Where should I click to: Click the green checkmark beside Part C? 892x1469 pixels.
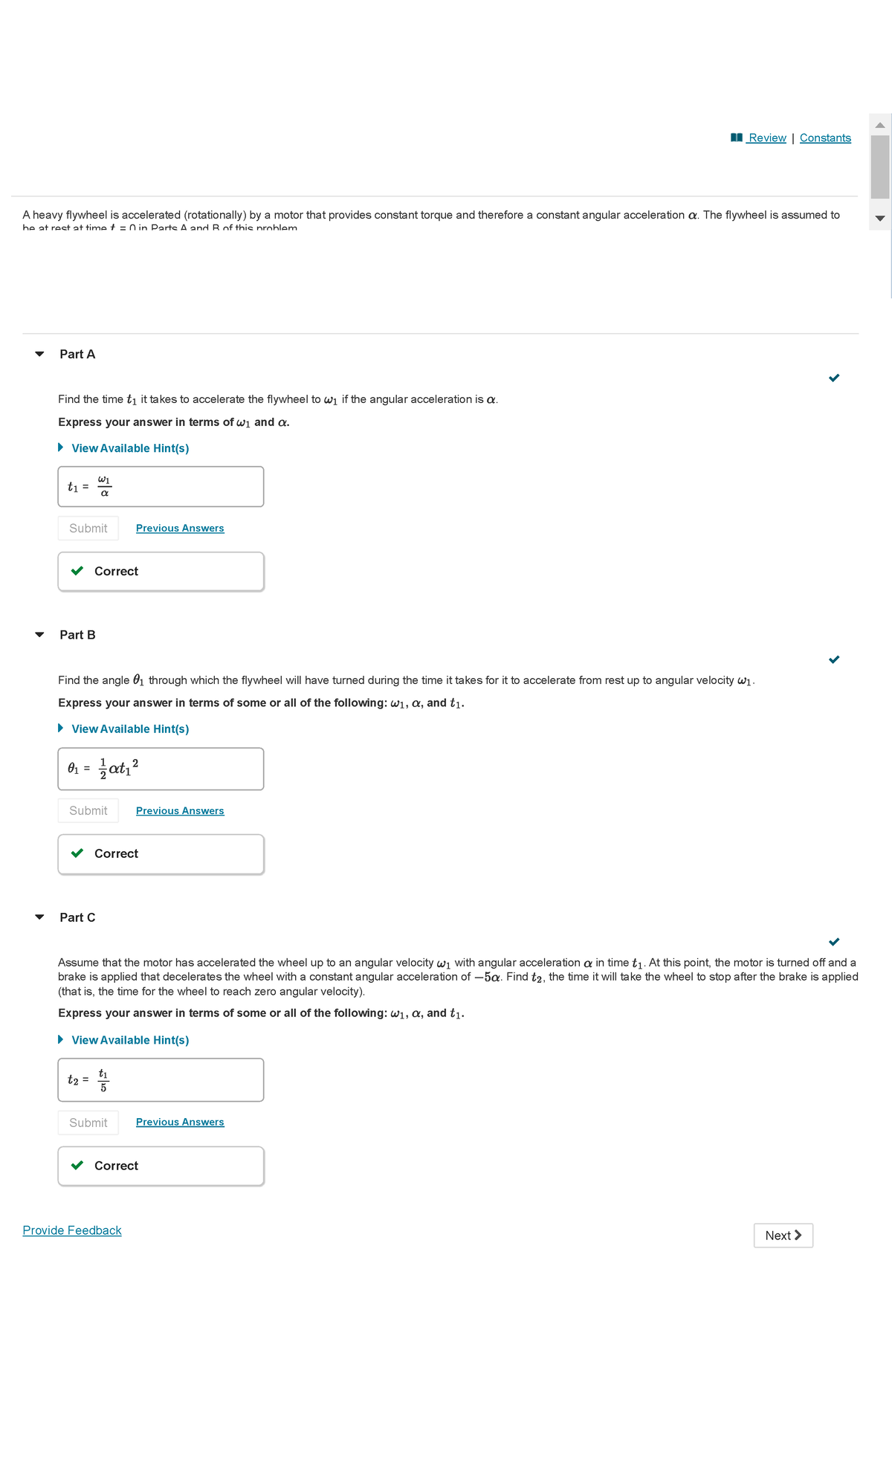(x=834, y=941)
